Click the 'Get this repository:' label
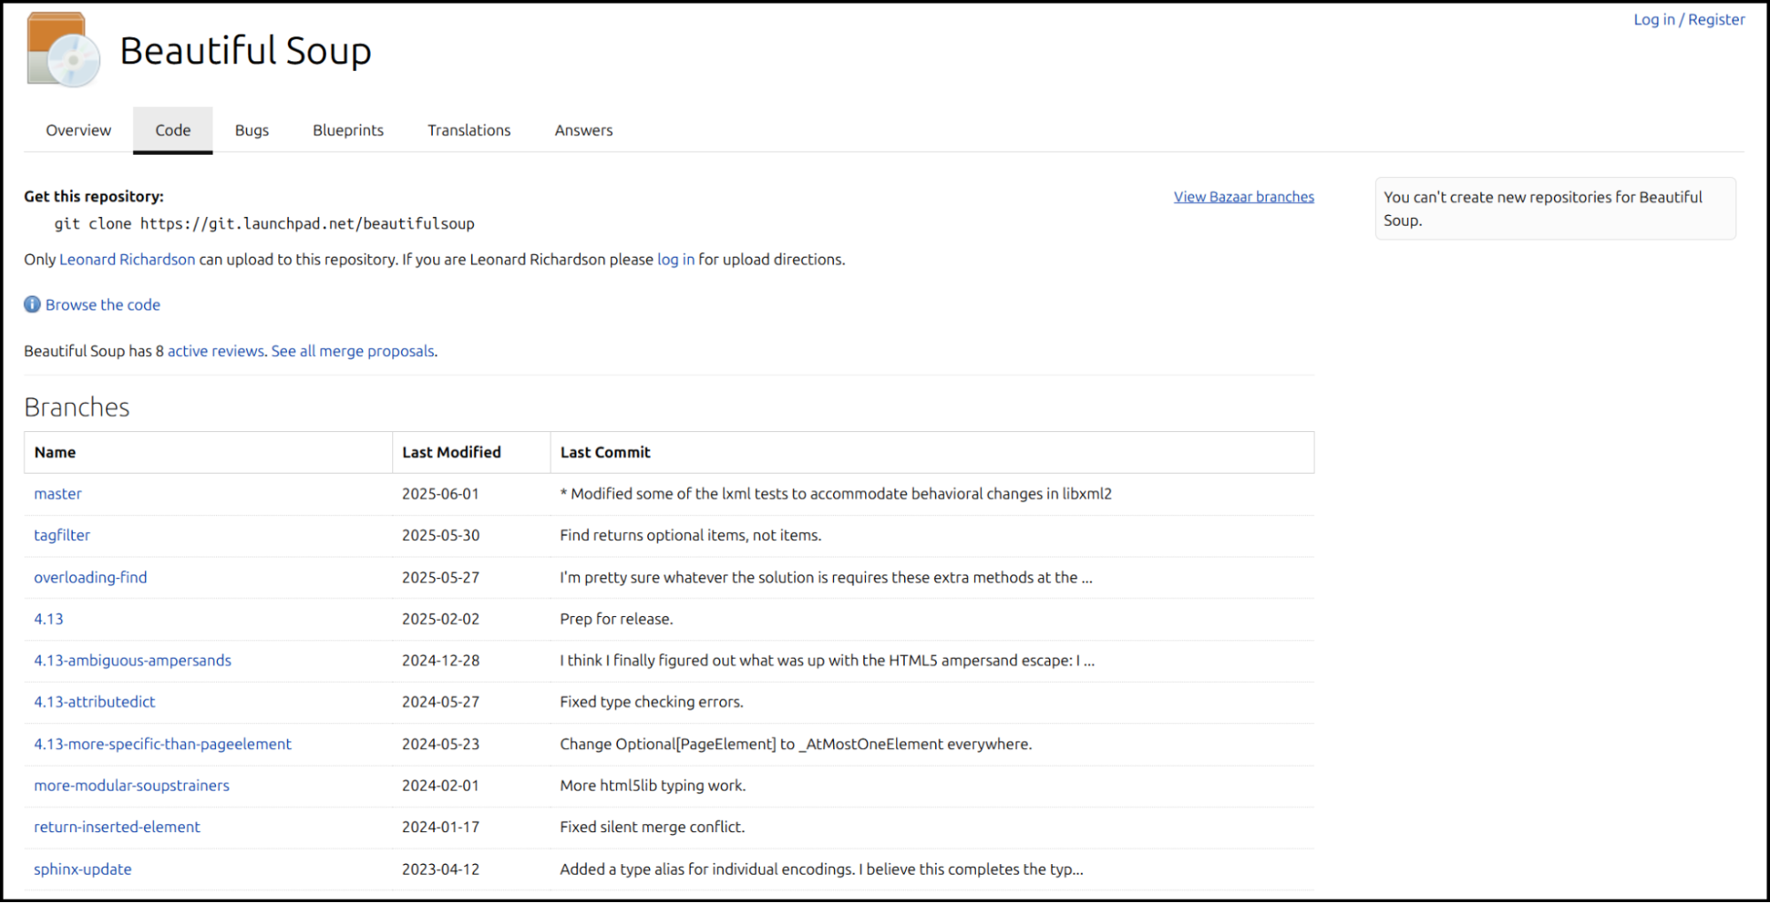The height and width of the screenshot is (903, 1770). pos(94,197)
